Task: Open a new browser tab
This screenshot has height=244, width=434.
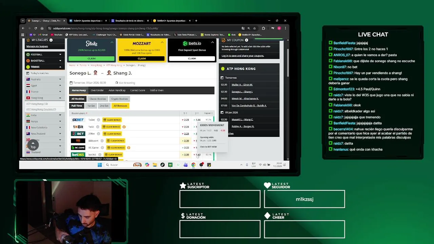Action: pyautogui.click(x=196, y=21)
